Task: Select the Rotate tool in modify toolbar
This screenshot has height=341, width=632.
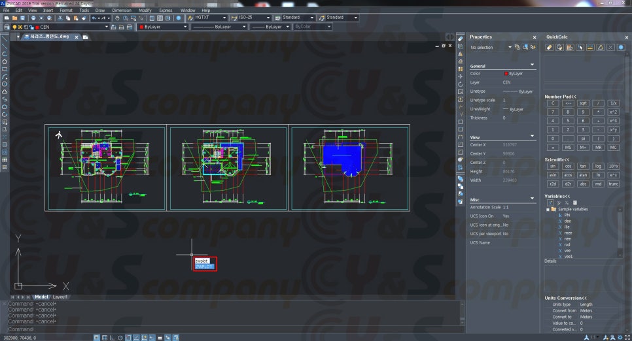Action: coord(461,84)
